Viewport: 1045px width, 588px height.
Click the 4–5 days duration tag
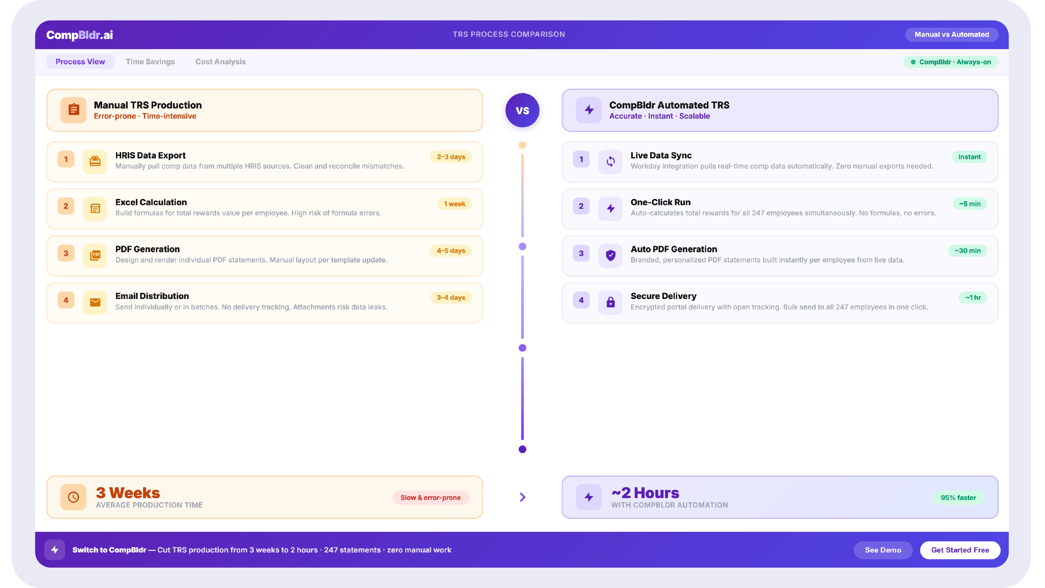click(451, 251)
